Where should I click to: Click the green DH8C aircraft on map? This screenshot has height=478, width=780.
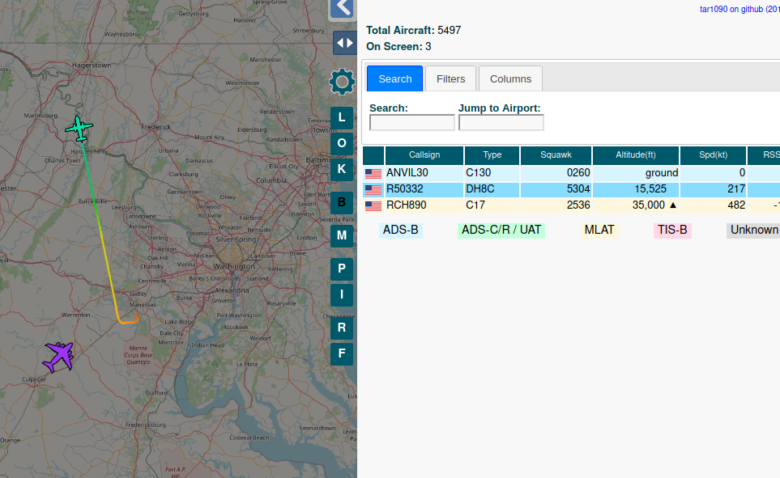coord(79,129)
